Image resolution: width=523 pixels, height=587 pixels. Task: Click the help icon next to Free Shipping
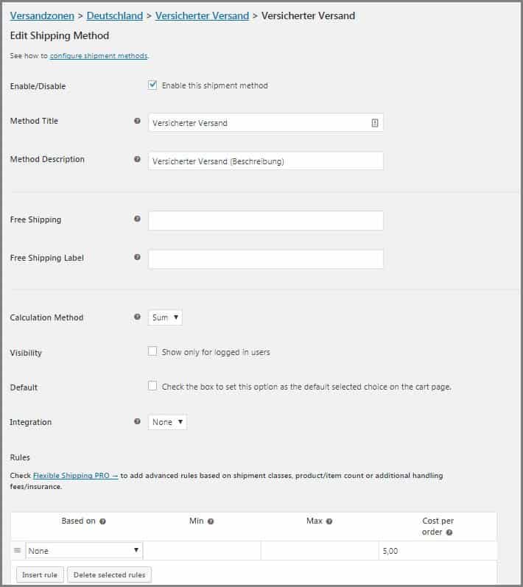[137, 219]
